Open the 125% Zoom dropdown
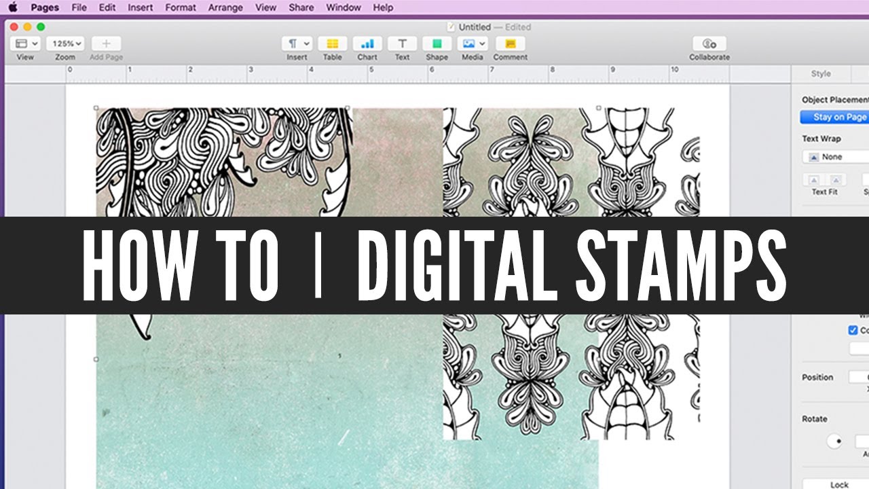Viewport: 869px width, 489px height. click(65, 43)
